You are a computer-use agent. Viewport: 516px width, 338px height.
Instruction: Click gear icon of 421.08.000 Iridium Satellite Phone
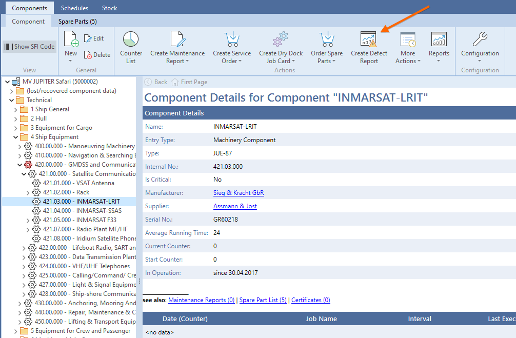pos(36,238)
